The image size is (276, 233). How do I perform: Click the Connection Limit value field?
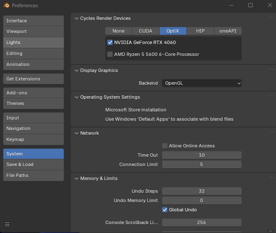click(202, 164)
